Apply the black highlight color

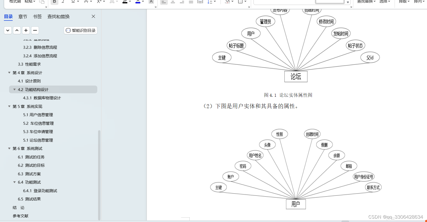[125, 2]
